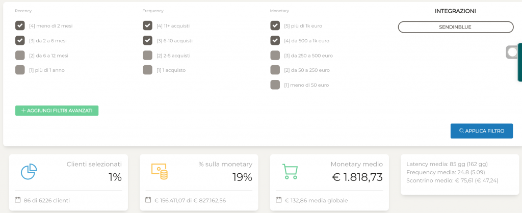Check Frequency 2-5 acquisti
This screenshot has width=522, height=213.
coord(147,55)
